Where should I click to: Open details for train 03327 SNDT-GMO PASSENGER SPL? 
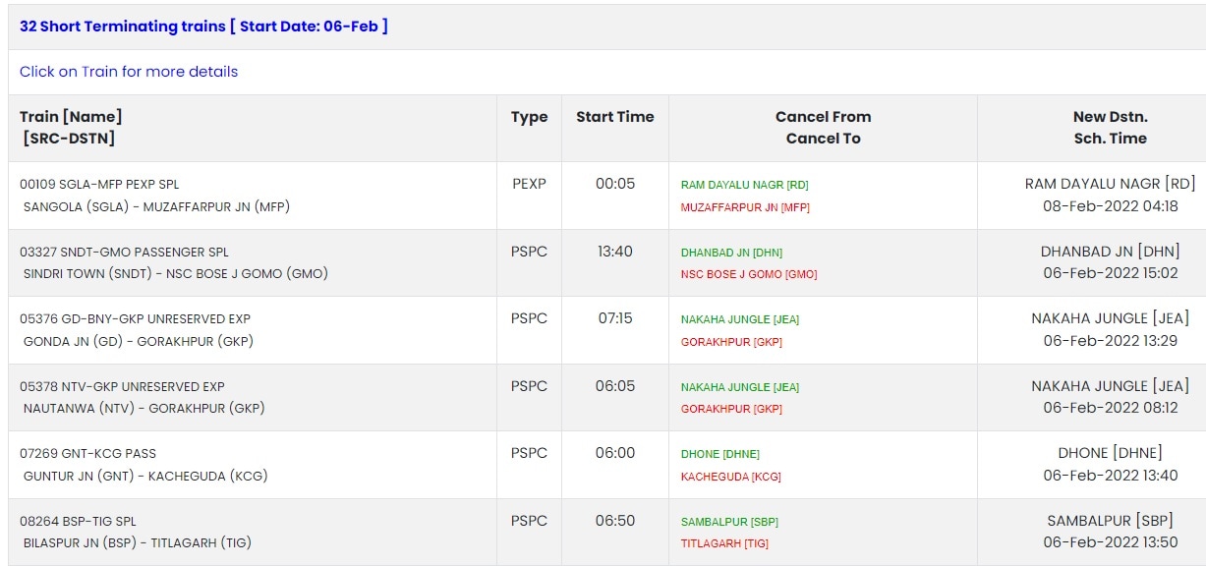(x=123, y=252)
